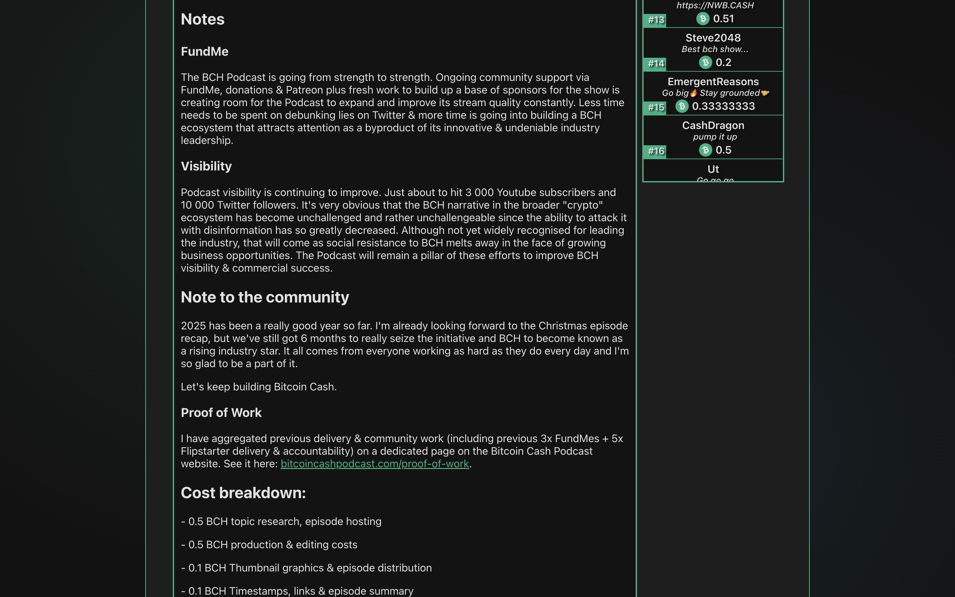Select the Steve2048 donor card

(x=713, y=49)
